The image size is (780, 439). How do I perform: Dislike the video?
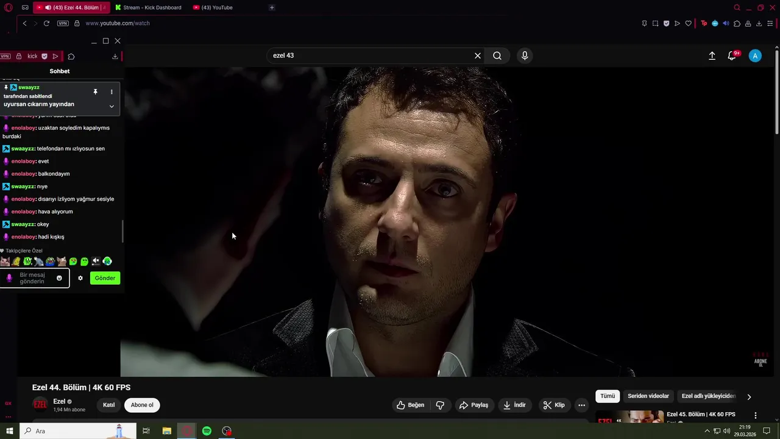tap(440, 405)
